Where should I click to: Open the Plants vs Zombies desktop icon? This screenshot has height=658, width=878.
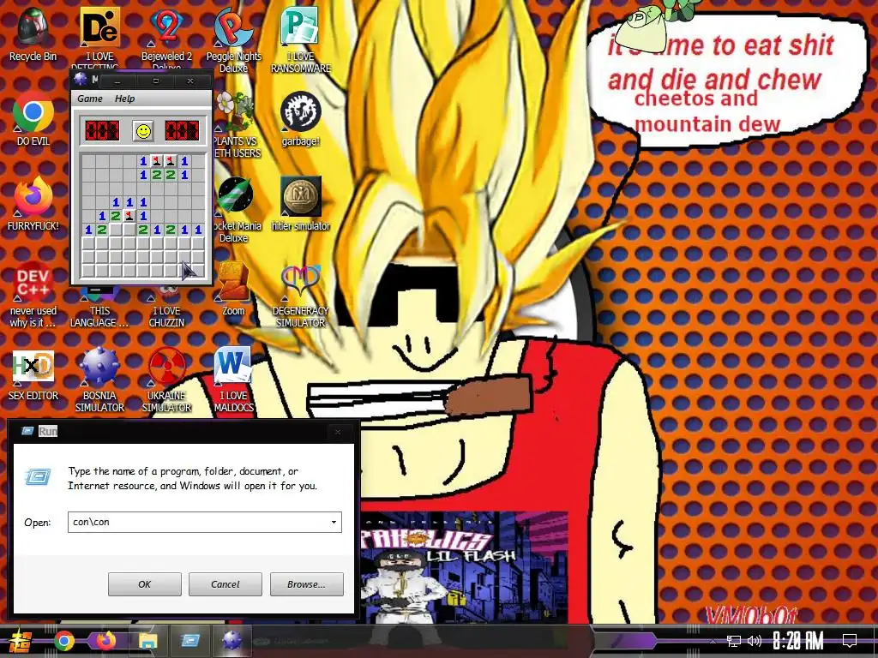[x=238, y=124]
